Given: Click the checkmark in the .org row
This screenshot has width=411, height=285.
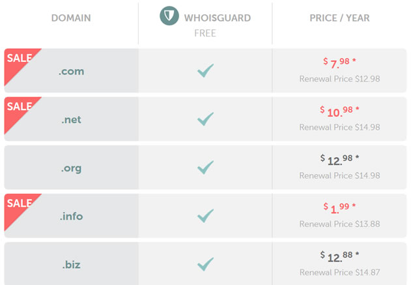Looking at the screenshot, I should point(206,168).
